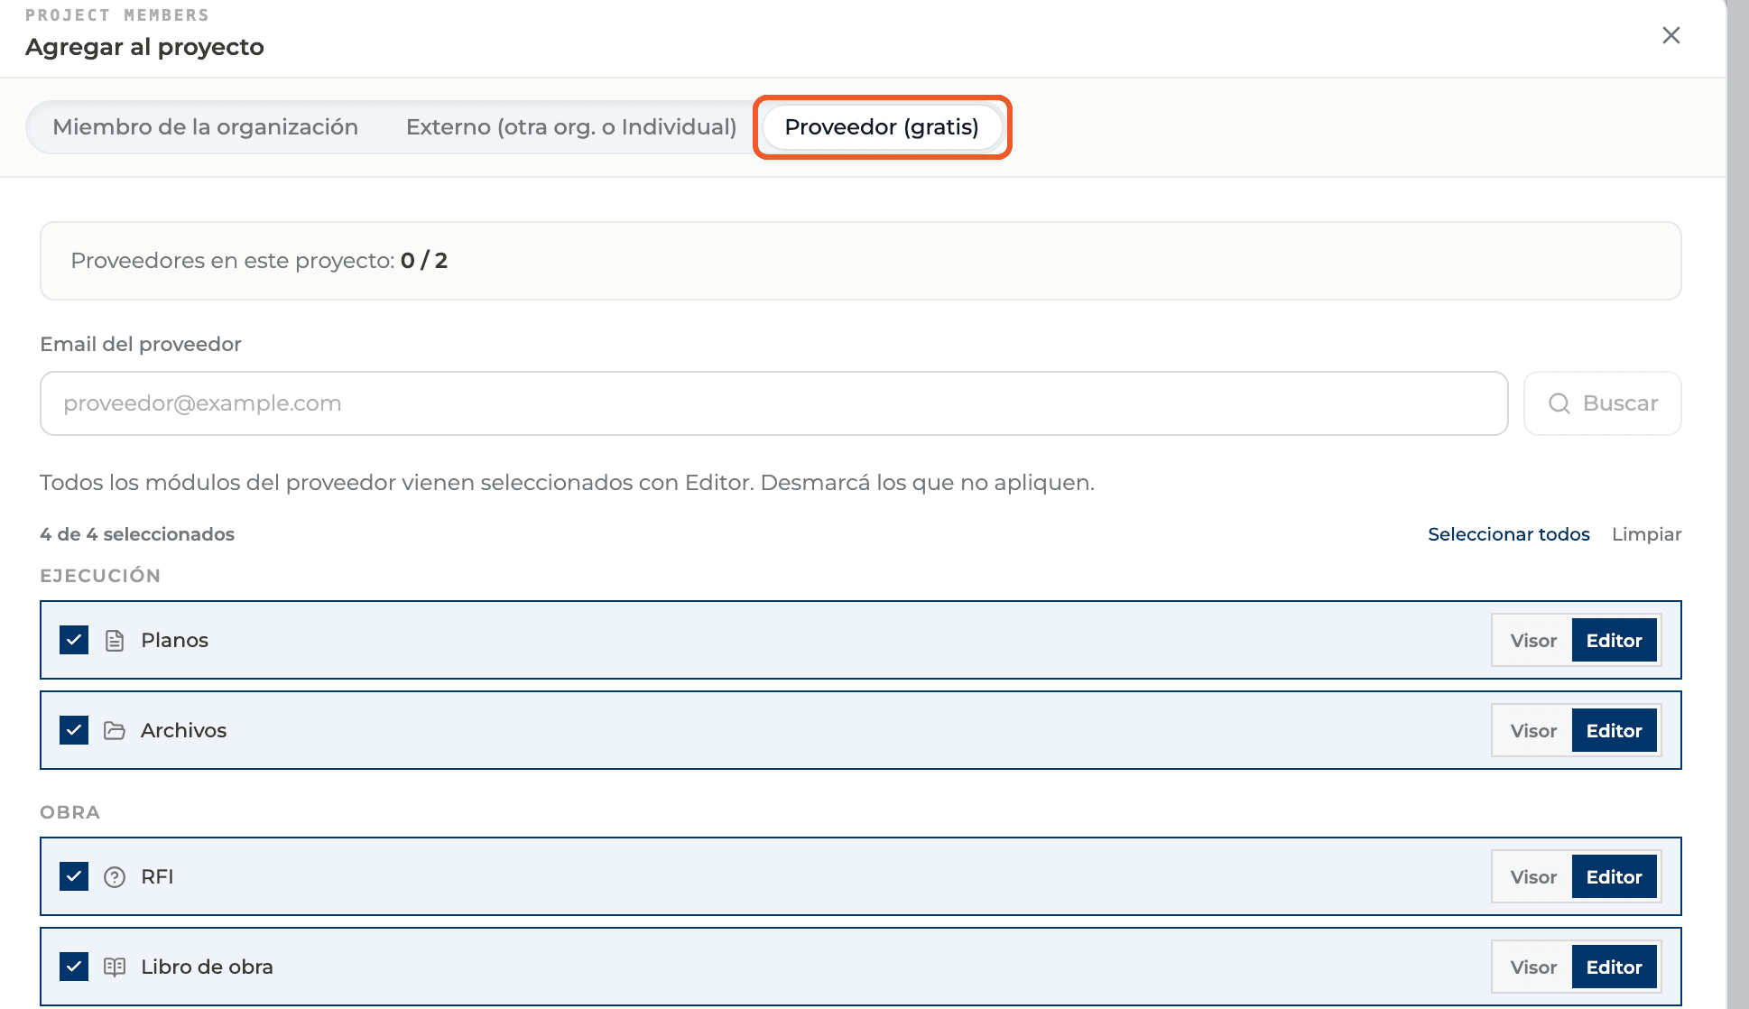Click the RFI question mark icon

[x=115, y=877]
